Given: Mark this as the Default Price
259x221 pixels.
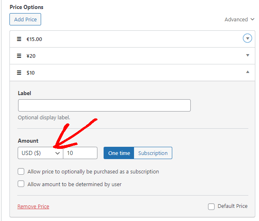Looking at the screenshot, I should [211, 206].
